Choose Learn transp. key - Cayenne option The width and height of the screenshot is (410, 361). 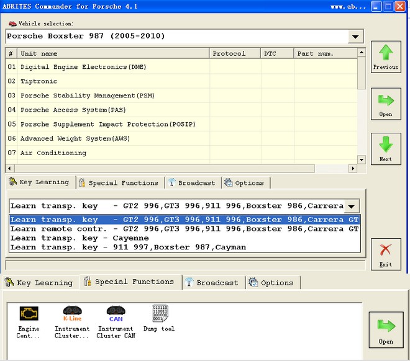pos(80,238)
